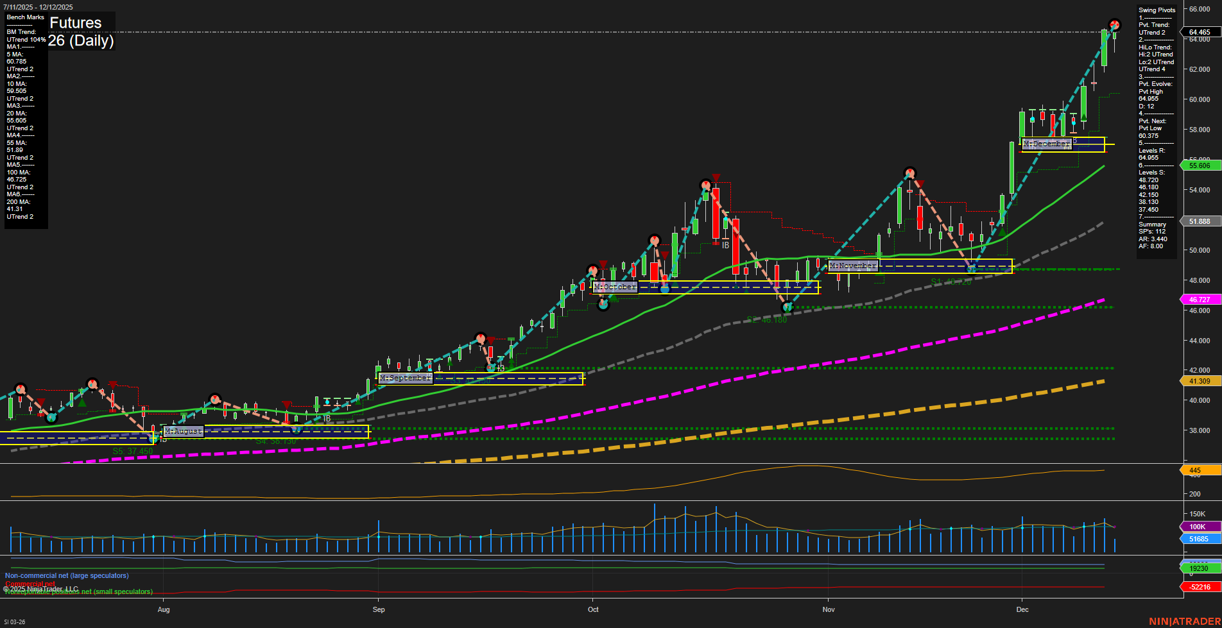The width and height of the screenshot is (1222, 628).
Task: Click the green 55.606 price level marker
Action: pos(1200,165)
